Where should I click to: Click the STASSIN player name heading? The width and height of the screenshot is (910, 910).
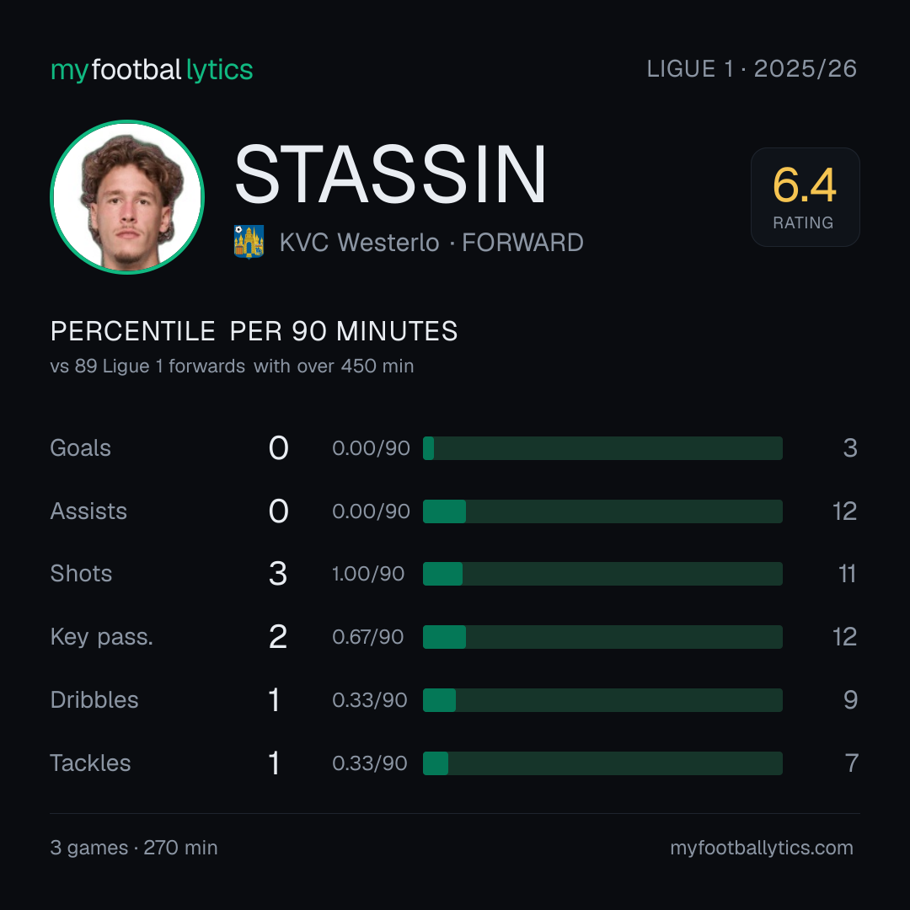[391, 174]
